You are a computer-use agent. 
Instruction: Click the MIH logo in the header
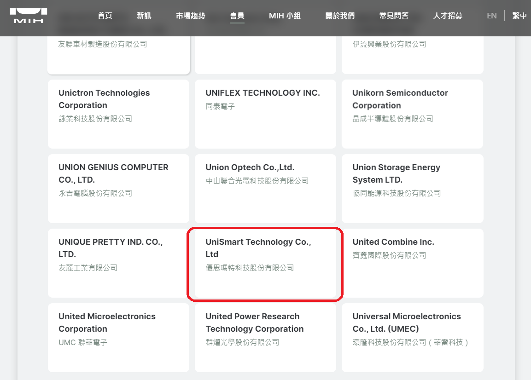pyautogui.click(x=29, y=16)
